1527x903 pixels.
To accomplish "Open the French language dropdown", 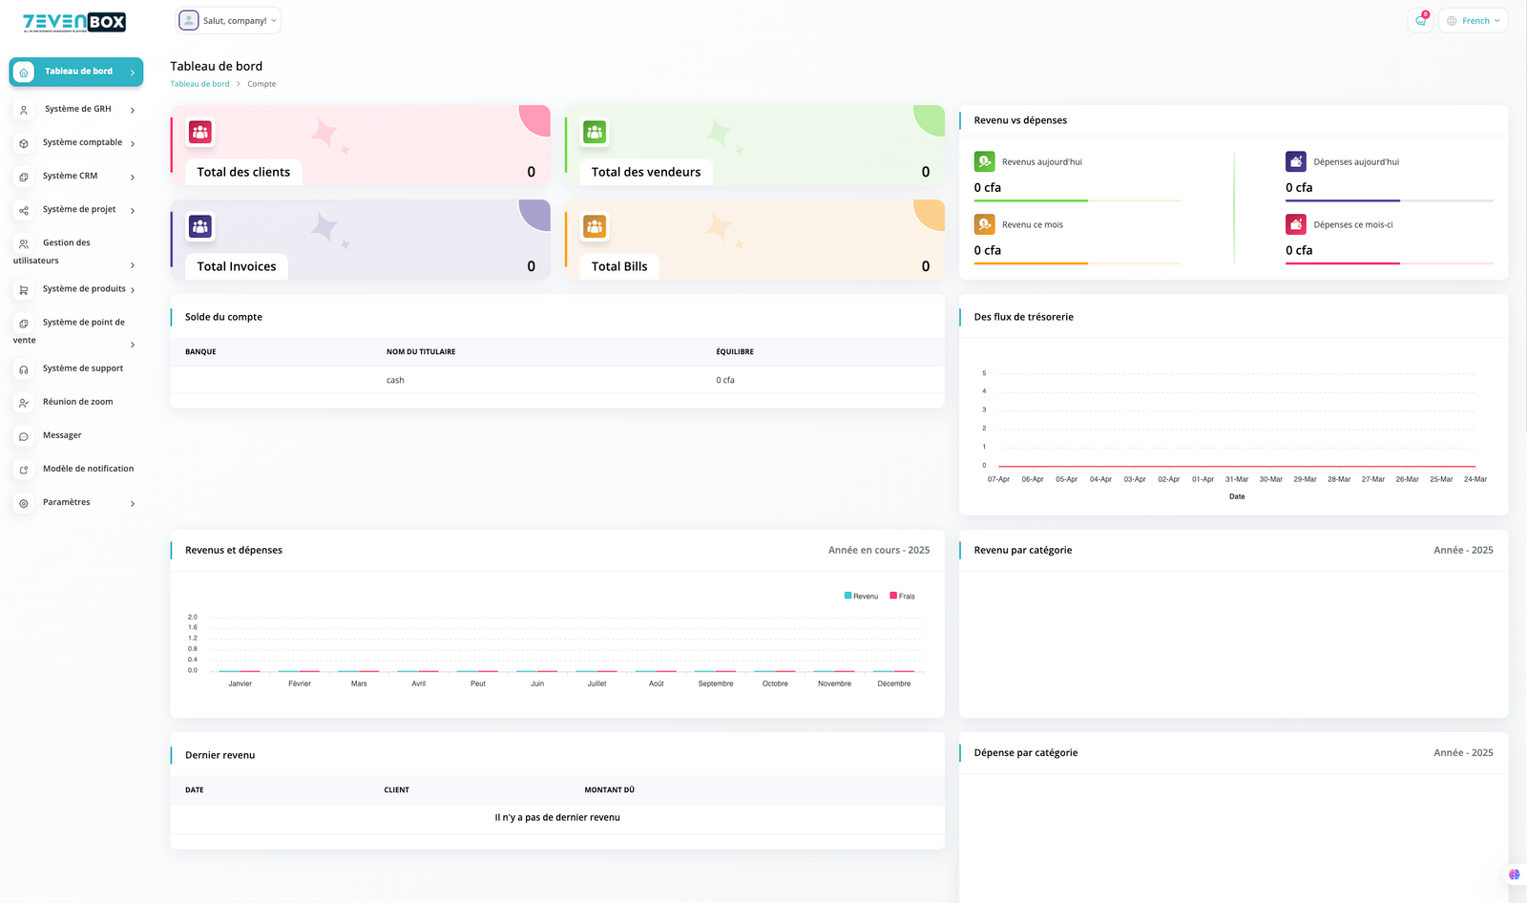I will pos(1473,20).
